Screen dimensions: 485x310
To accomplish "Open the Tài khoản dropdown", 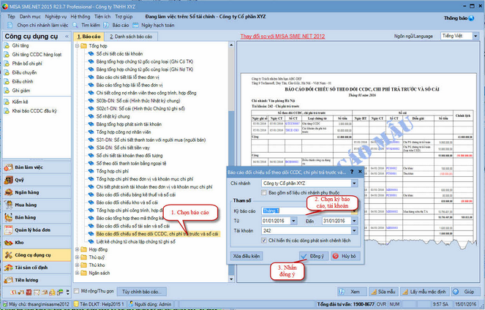I will [x=354, y=230].
